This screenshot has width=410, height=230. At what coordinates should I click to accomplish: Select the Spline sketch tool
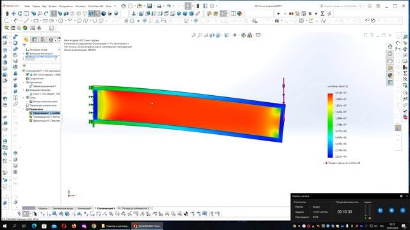[x=85, y=20]
